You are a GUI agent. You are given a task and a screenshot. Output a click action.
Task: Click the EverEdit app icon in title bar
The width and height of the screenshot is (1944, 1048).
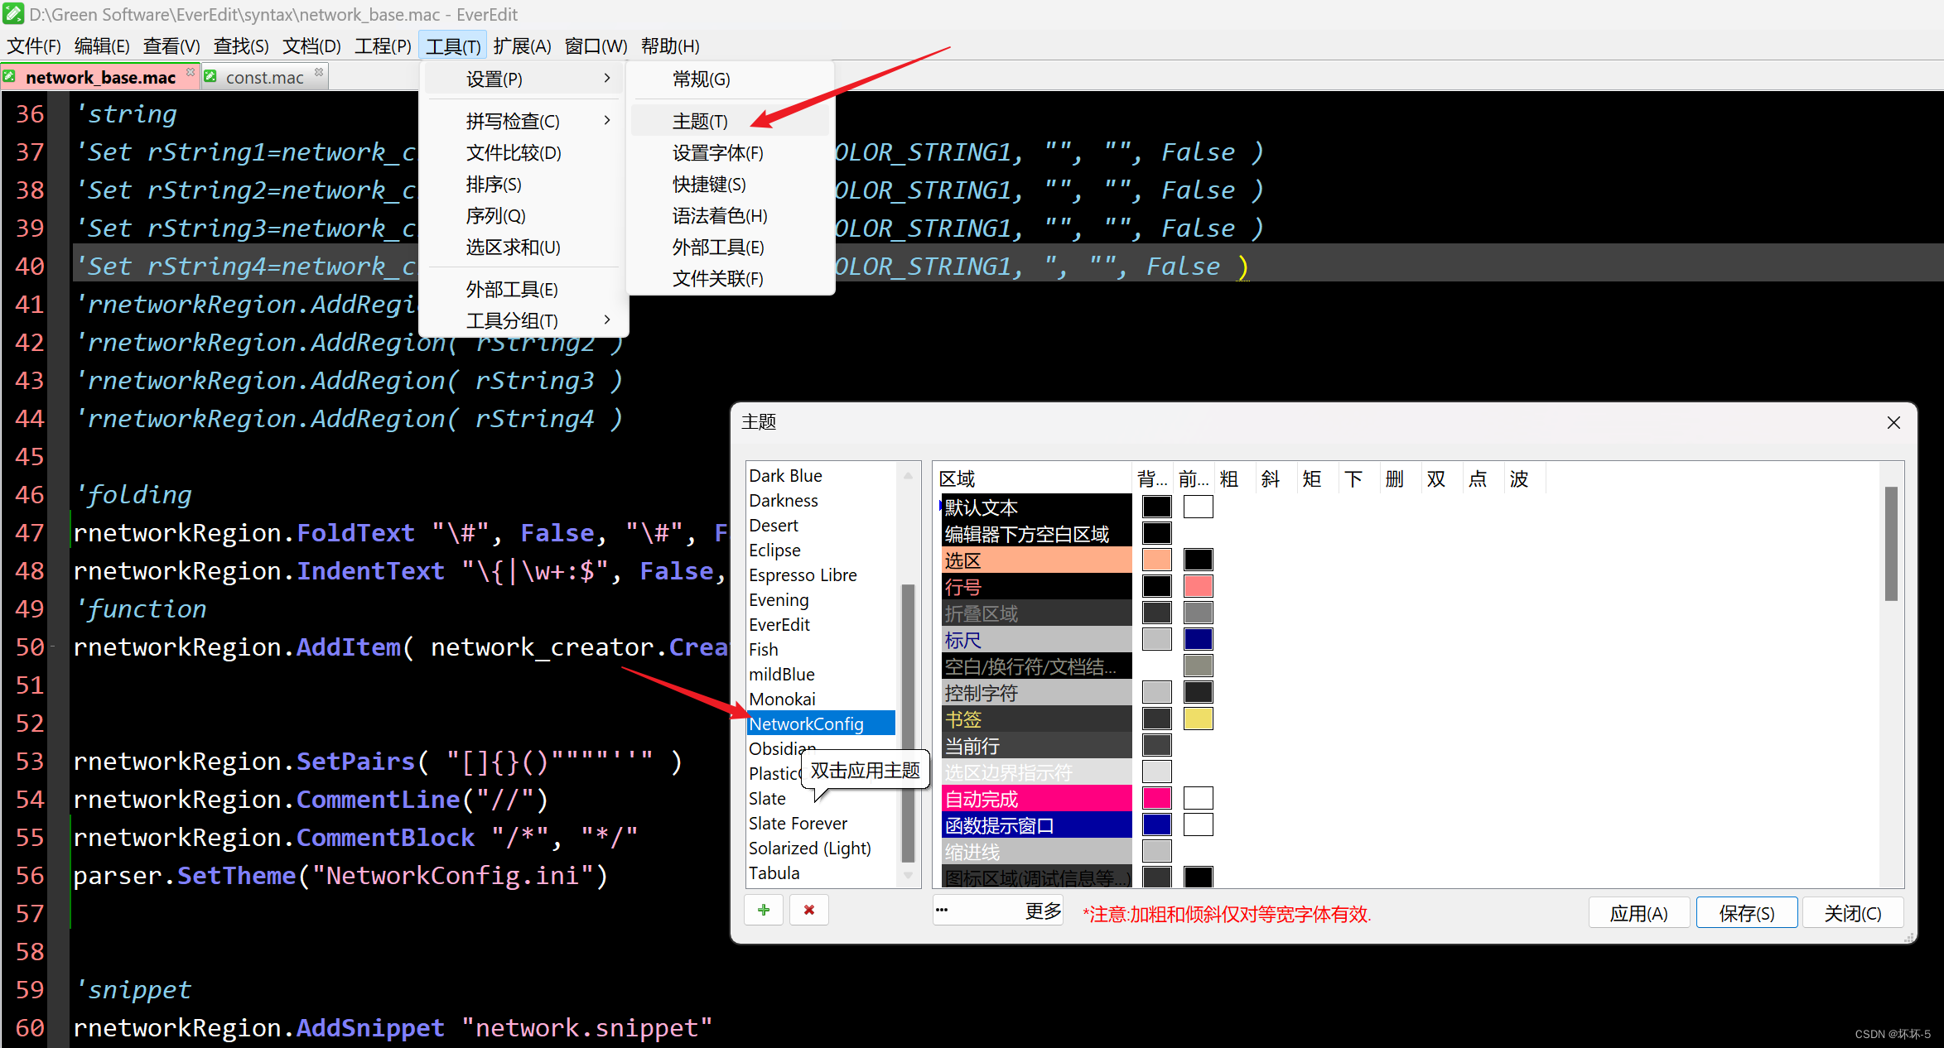point(13,14)
